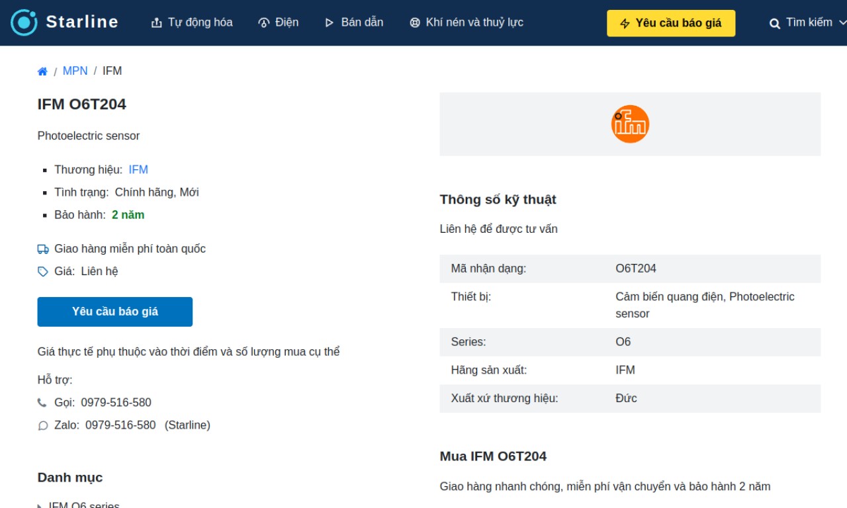Open the Khí nén và thuỷ lực menu
Viewport: 847px width, 508px height.
pos(467,22)
